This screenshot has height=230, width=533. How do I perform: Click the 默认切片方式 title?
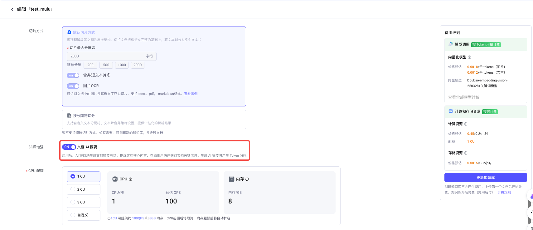84,32
